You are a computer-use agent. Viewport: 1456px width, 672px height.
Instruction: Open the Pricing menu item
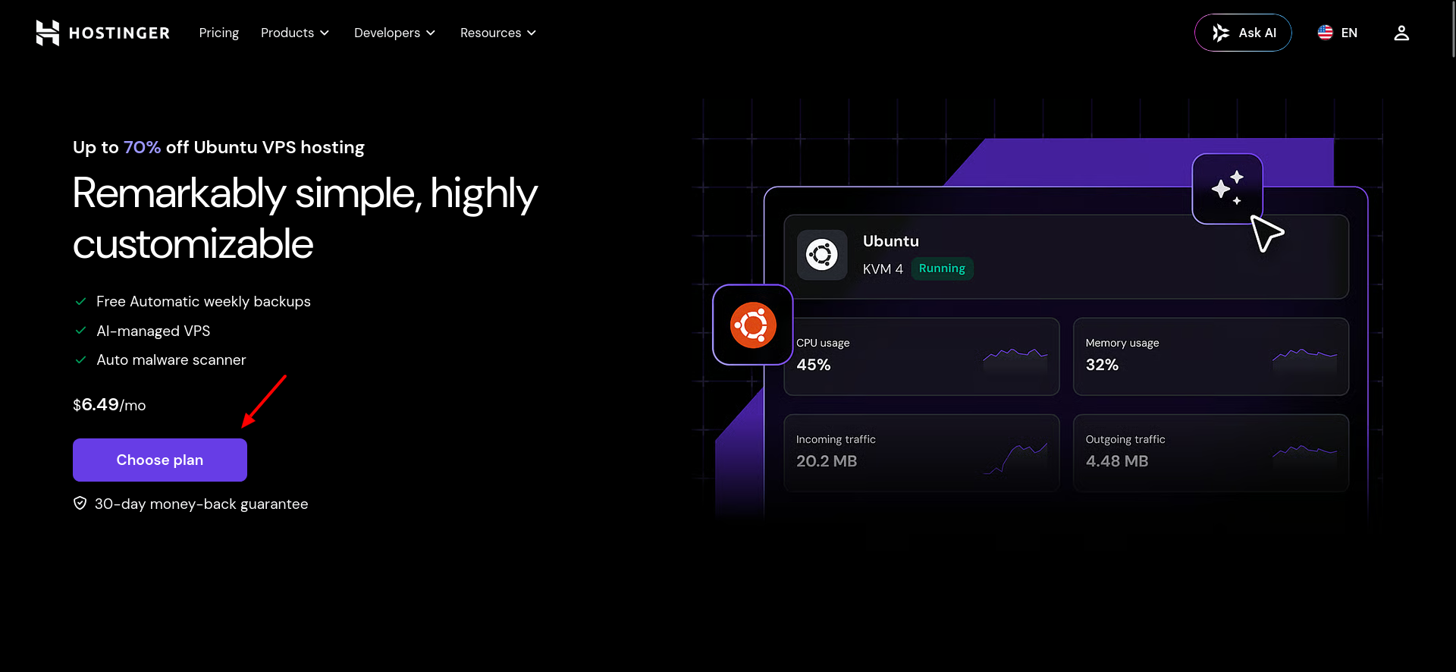[219, 33]
